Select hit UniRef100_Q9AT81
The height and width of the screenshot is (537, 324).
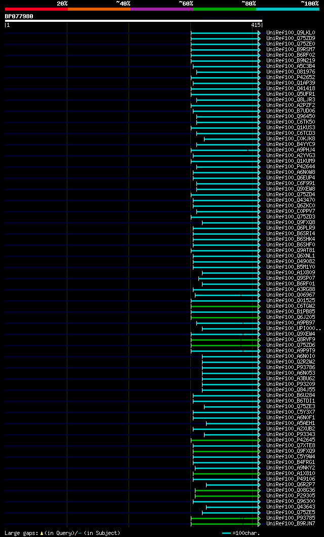coord(291,250)
